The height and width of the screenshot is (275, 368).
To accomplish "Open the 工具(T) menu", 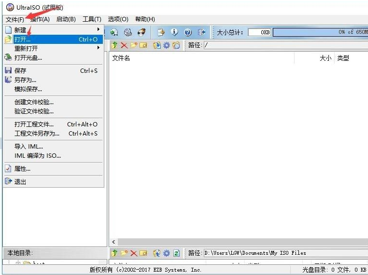I will tap(92, 19).
